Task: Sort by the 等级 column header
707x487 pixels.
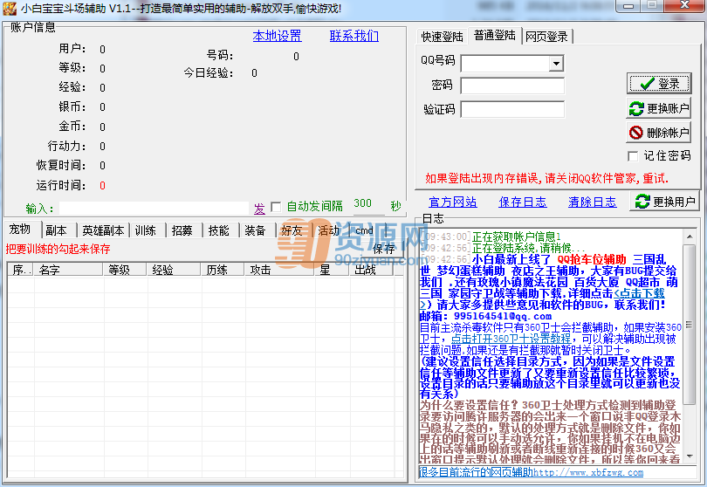Action: tap(125, 270)
